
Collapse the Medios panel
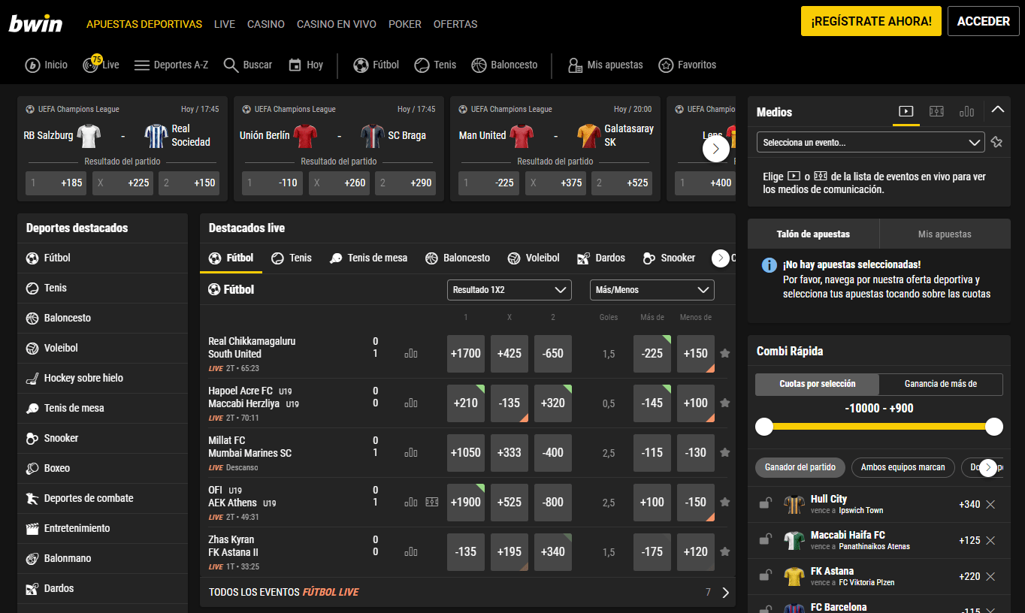(997, 110)
